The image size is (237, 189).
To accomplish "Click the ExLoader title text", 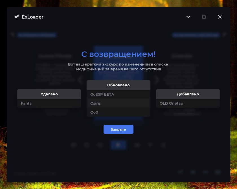I will click(32, 17).
